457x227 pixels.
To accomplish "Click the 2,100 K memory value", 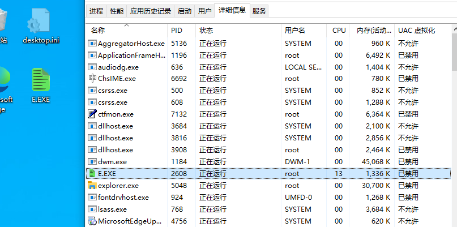I will pyautogui.click(x=378, y=126).
